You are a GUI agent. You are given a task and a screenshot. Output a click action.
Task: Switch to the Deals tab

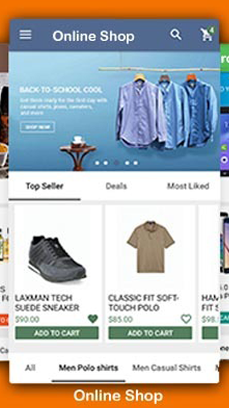click(117, 186)
